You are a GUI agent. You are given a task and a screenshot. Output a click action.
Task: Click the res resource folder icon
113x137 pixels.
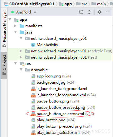tap(22, 64)
